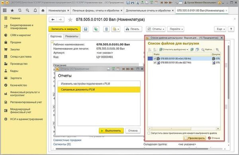Open Закупки section in sidebar

click(15, 50)
